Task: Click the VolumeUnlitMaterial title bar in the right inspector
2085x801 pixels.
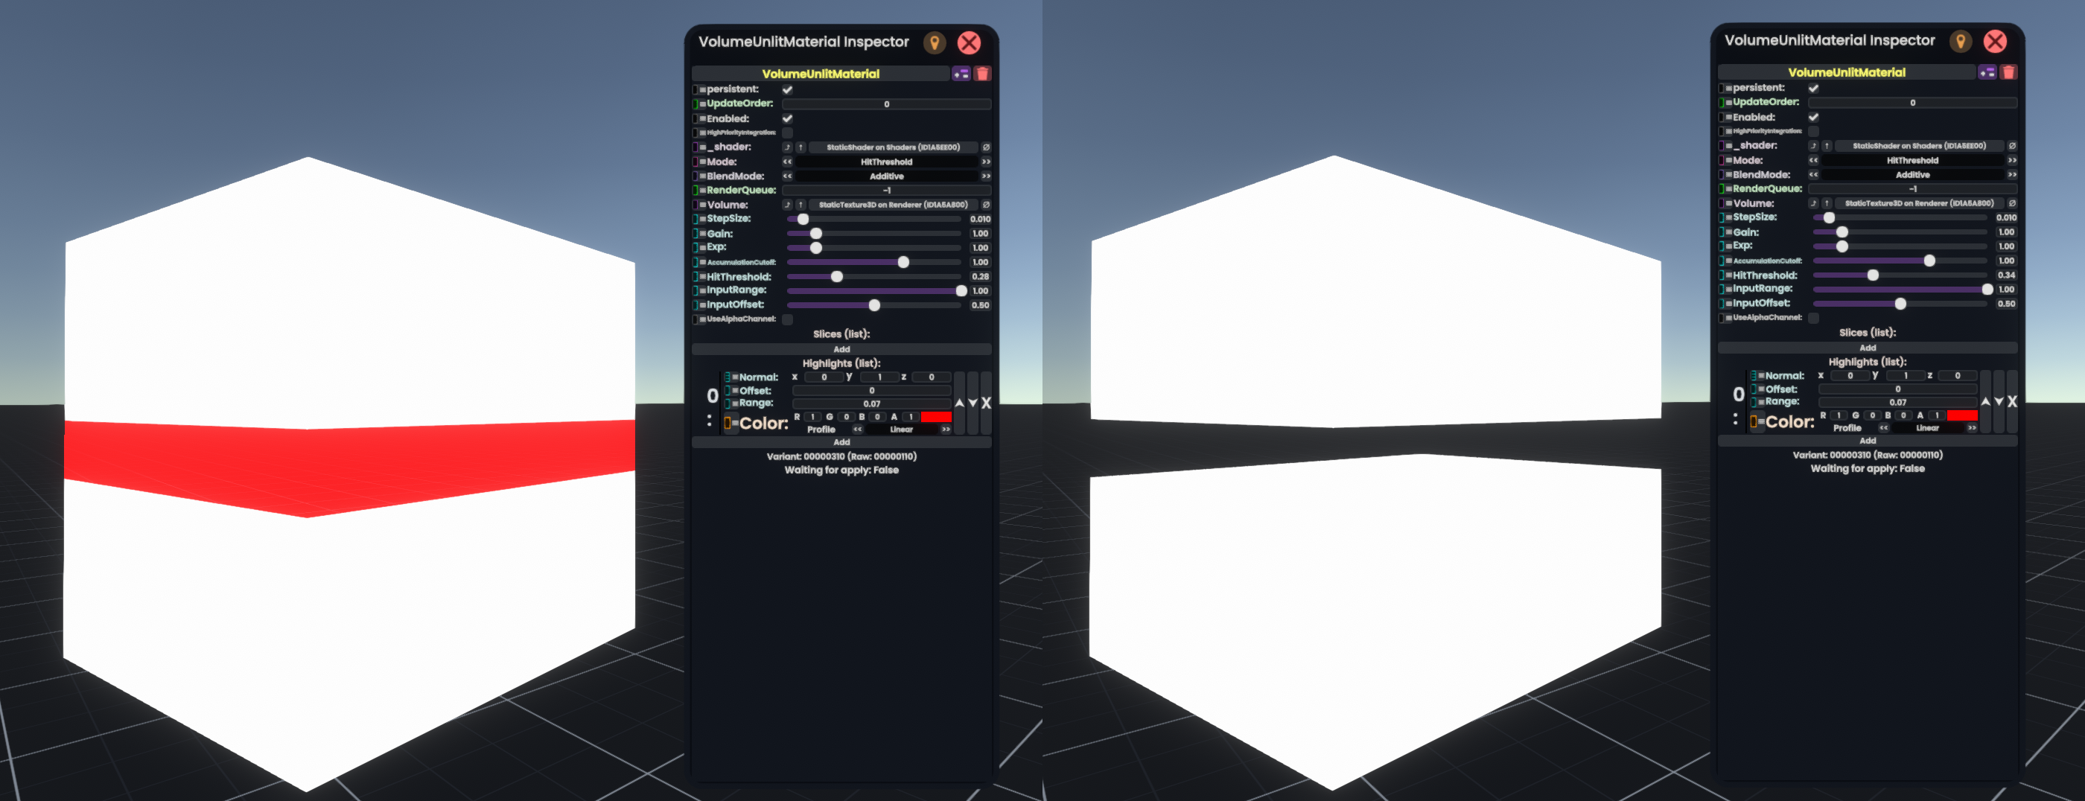Action: click(x=1846, y=72)
